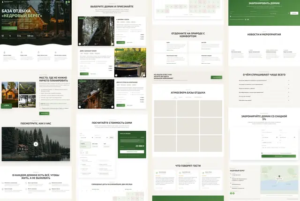Tick third extra service checkbox in calculator

(x=81, y=169)
